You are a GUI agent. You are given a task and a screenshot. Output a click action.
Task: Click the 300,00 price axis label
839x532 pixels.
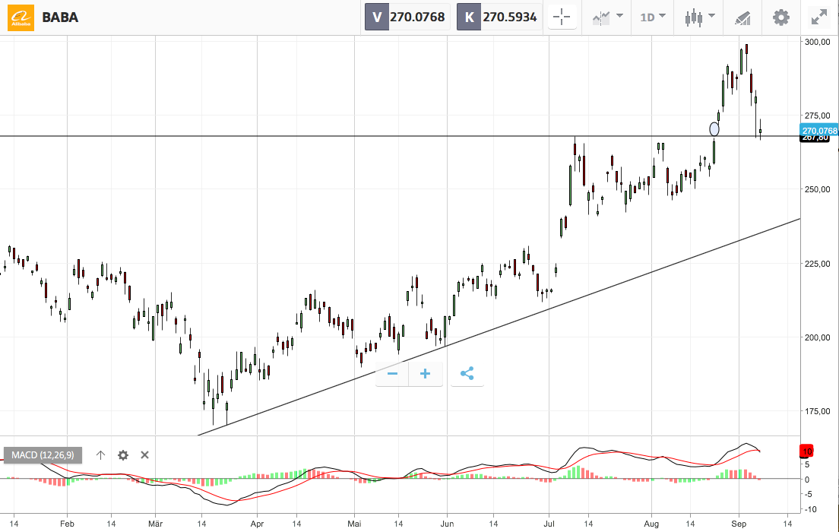tap(818, 42)
